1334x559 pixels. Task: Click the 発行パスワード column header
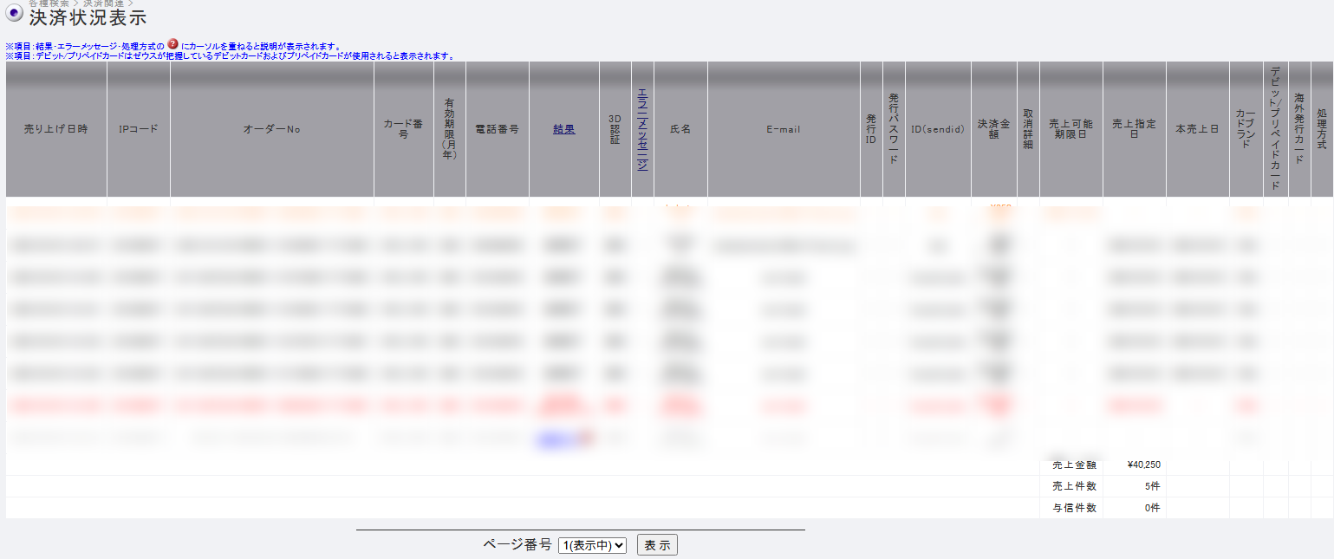coord(894,129)
